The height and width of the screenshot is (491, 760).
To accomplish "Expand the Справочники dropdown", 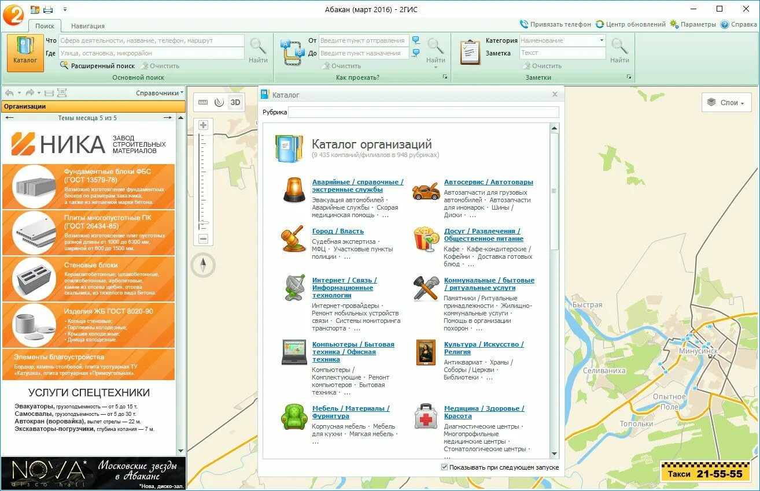I will pyautogui.click(x=160, y=92).
